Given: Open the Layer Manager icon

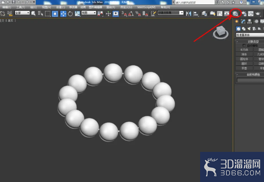Looking at the screenshot, I should click(x=204, y=14).
